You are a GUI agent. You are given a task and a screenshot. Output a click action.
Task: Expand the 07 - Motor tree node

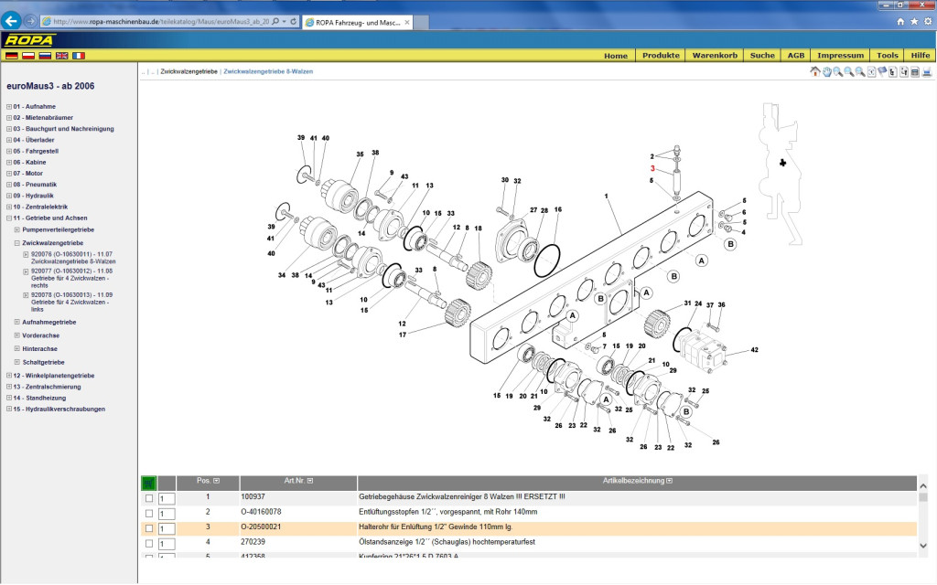pos(9,174)
